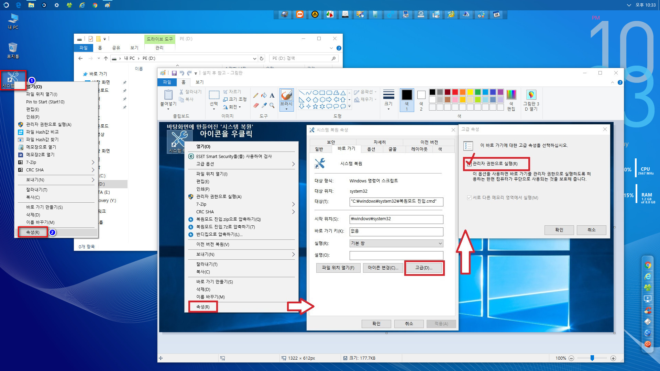
Task: Choose the Eraser tool
Action: pos(256,105)
